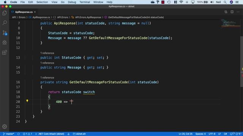Open the Apple menu
The height and width of the screenshot is (136, 243).
pos(5,2)
